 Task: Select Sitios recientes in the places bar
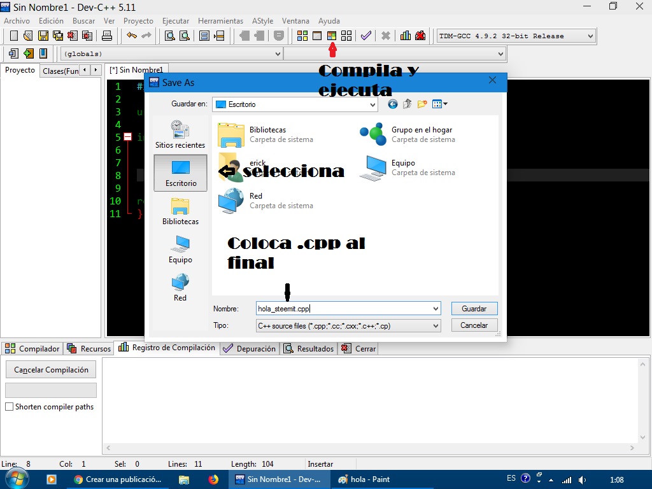coord(180,135)
